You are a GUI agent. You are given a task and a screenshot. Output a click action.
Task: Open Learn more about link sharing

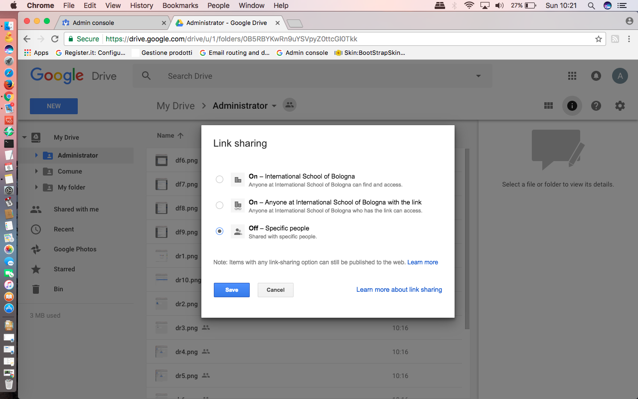(x=399, y=289)
